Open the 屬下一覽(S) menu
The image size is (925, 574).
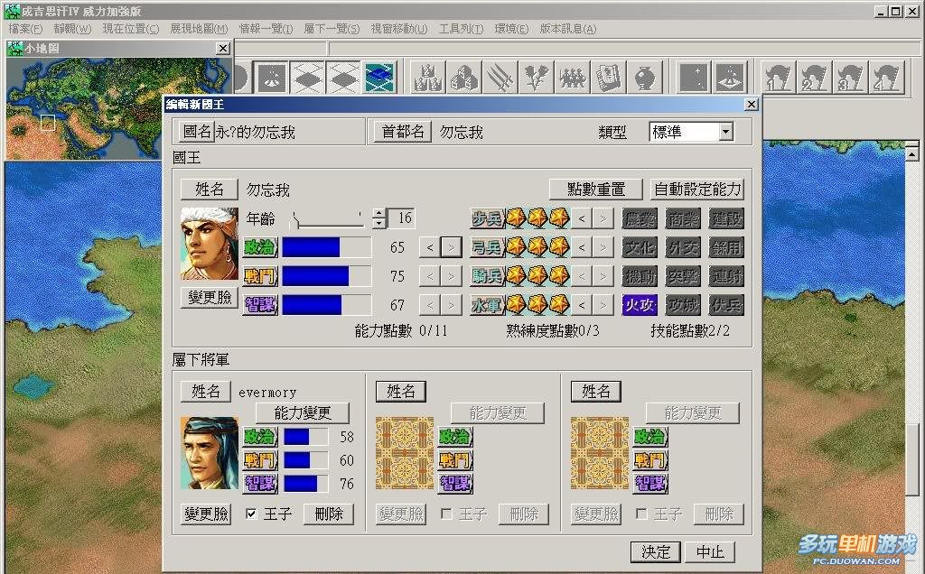[332, 28]
